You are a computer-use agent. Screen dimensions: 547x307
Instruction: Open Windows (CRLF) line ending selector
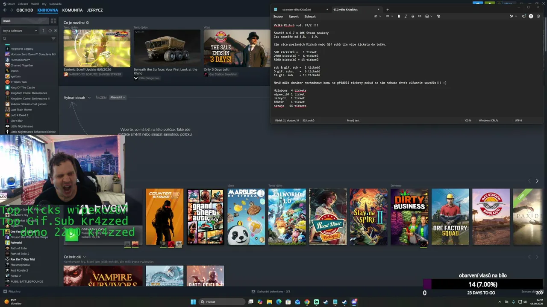(x=488, y=120)
